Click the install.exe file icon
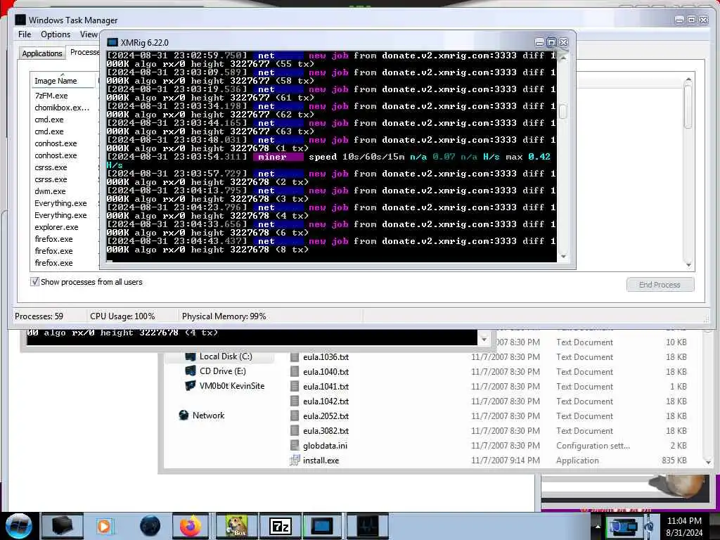Viewport: 720px width, 540px height. [x=295, y=460]
